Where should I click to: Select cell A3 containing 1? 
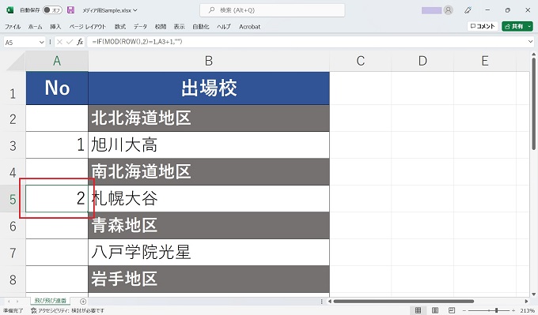(57, 144)
